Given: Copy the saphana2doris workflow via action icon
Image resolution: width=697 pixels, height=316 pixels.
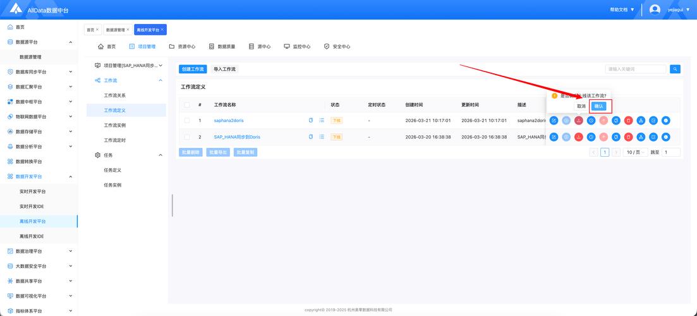Looking at the screenshot, I should point(615,121).
